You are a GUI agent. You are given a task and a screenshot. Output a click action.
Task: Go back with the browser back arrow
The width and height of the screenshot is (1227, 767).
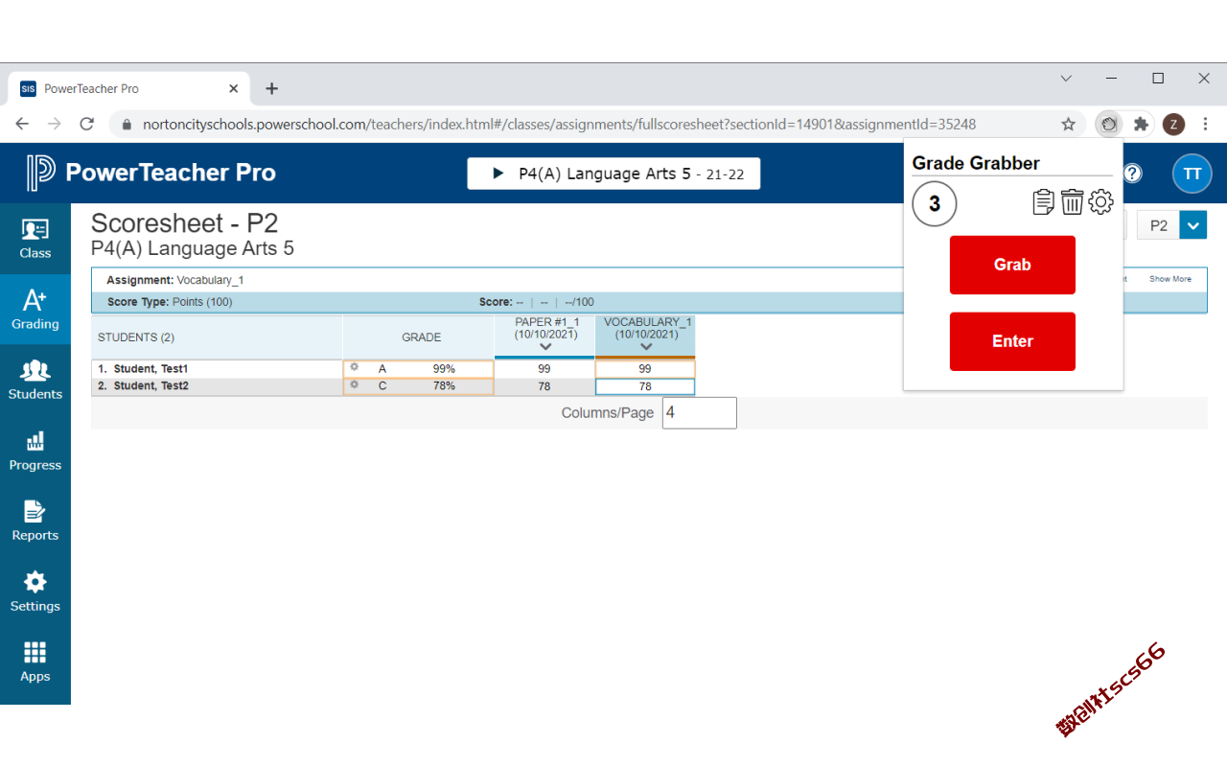22,124
